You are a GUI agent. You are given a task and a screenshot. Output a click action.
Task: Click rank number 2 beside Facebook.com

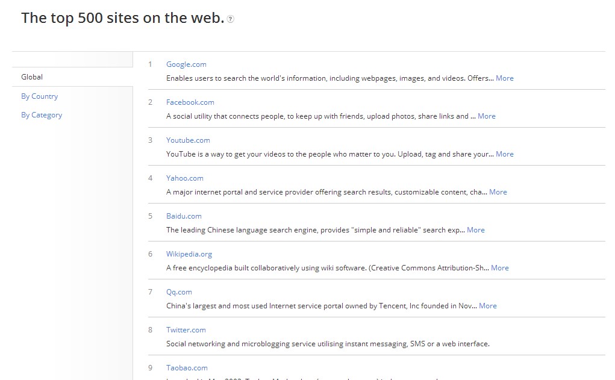point(150,102)
